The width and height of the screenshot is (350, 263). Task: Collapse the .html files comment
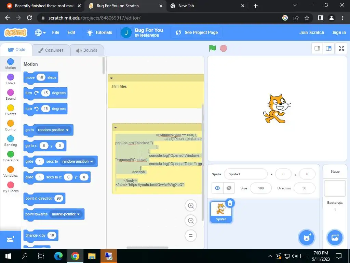pos(111,78)
